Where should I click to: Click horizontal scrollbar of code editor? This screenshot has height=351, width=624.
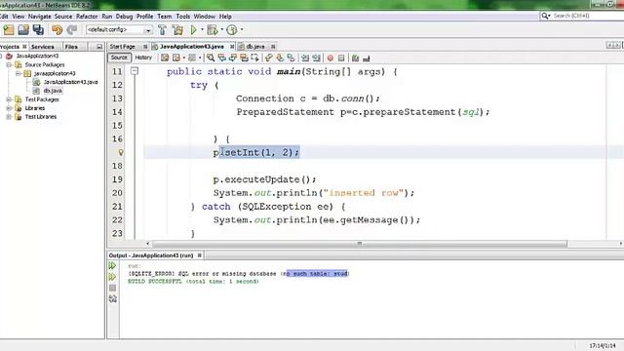[360, 243]
